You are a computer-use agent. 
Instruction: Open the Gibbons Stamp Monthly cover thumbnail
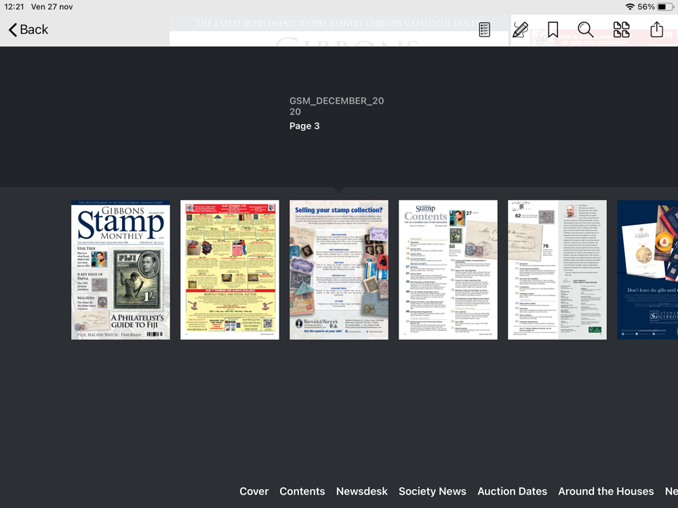121,270
